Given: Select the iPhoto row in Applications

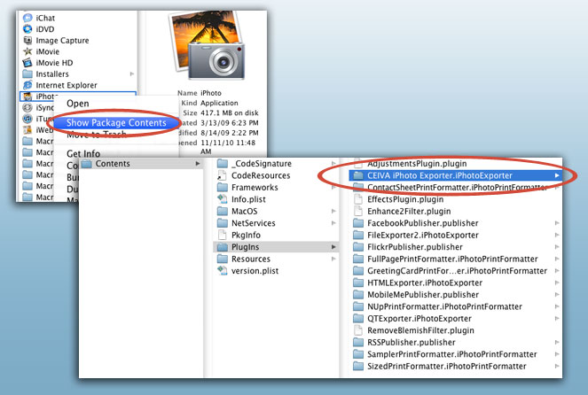Looking at the screenshot, I should tap(78, 97).
